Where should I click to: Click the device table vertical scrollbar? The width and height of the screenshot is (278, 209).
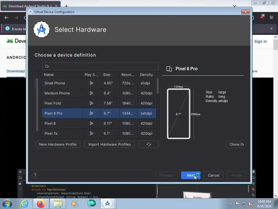pyautogui.click(x=158, y=86)
